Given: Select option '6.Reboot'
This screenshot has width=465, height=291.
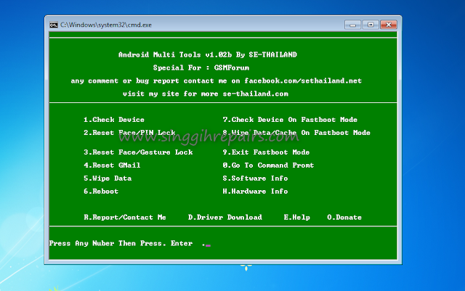Looking at the screenshot, I should [x=101, y=192].
